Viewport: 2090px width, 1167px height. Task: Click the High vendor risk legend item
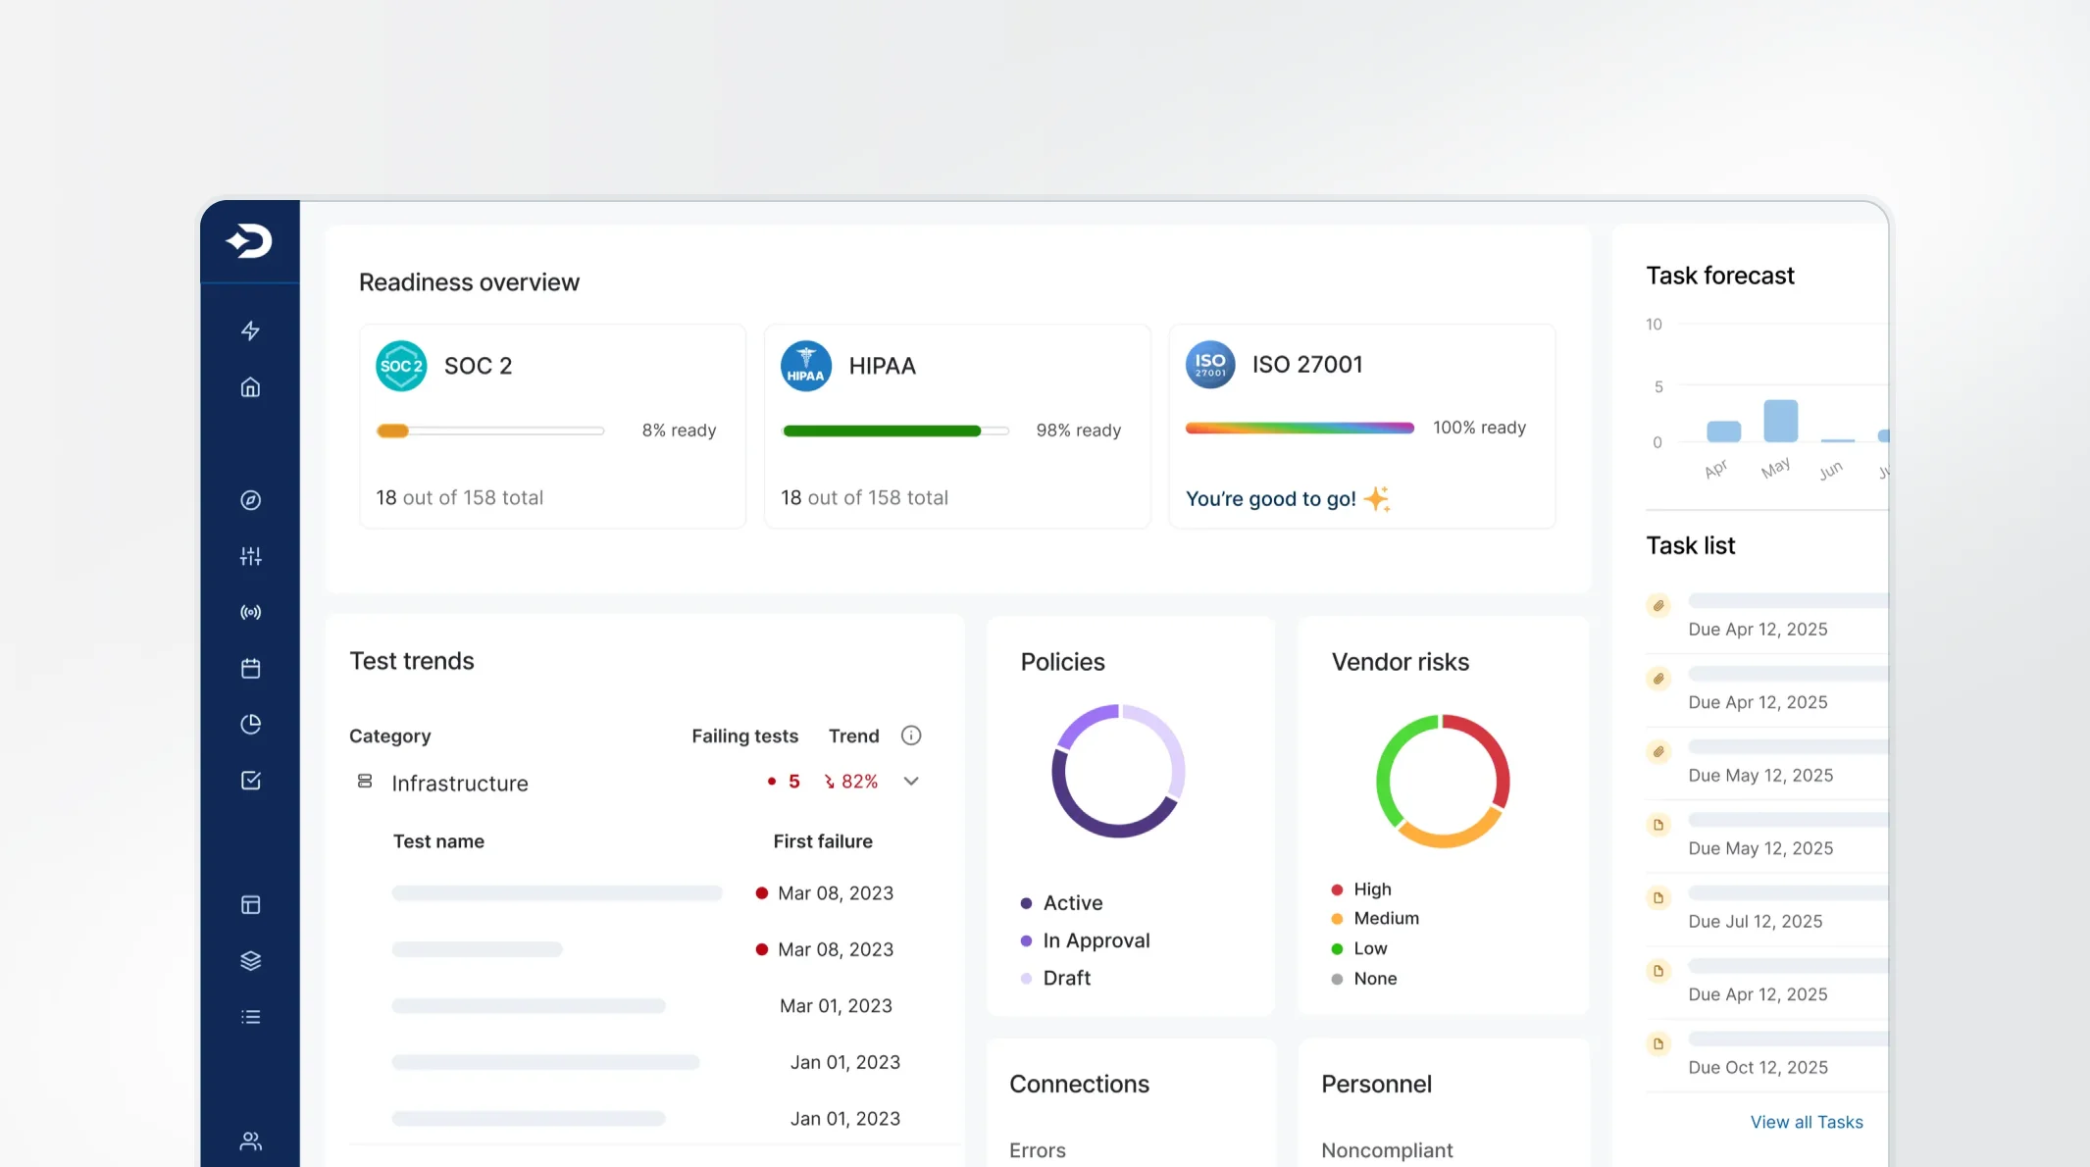point(1371,889)
